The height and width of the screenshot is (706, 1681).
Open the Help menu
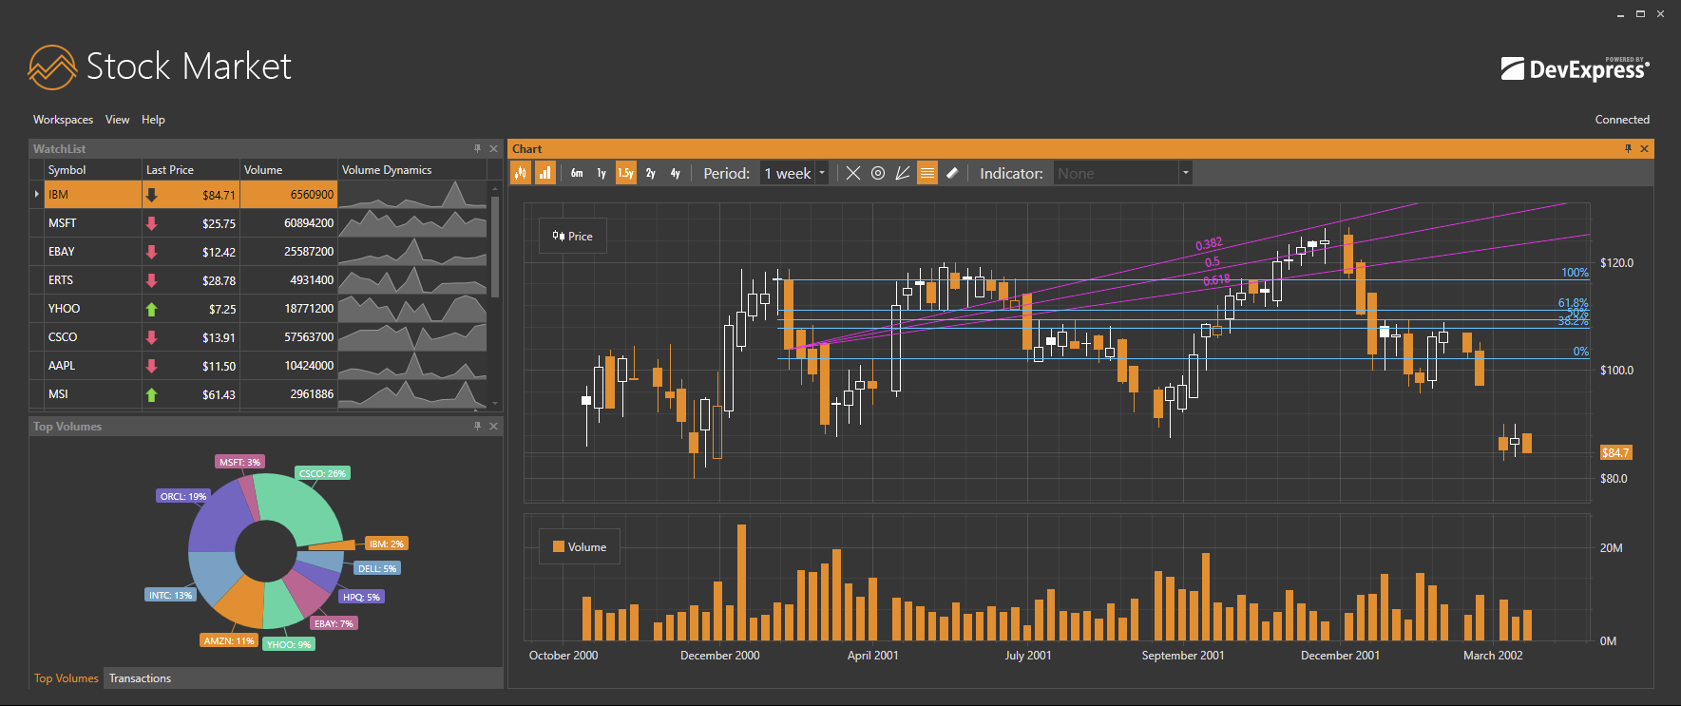(x=153, y=120)
